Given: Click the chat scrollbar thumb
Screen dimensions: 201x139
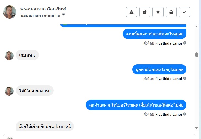Looking at the screenshot, I should pyautogui.click(x=197, y=55).
